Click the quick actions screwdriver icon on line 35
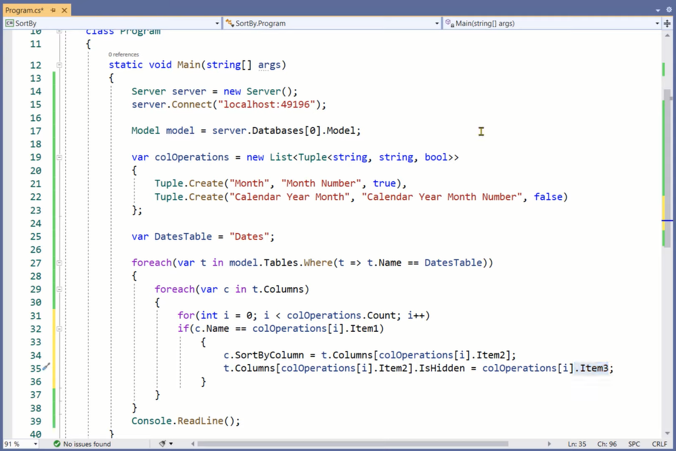The height and width of the screenshot is (451, 676). tap(46, 368)
